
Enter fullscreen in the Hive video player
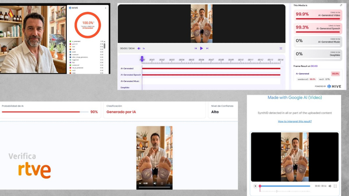281,48
